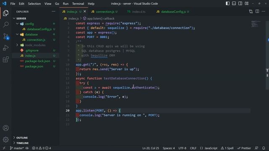Image resolution: width=269 pixels, height=151 pixels.
Task: Click master branch in status bar
Action: click(x=17, y=148)
